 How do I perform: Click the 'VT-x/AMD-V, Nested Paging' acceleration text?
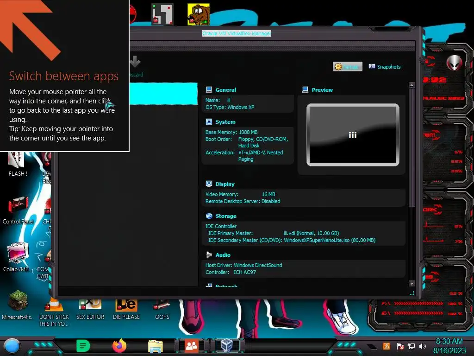click(x=261, y=156)
